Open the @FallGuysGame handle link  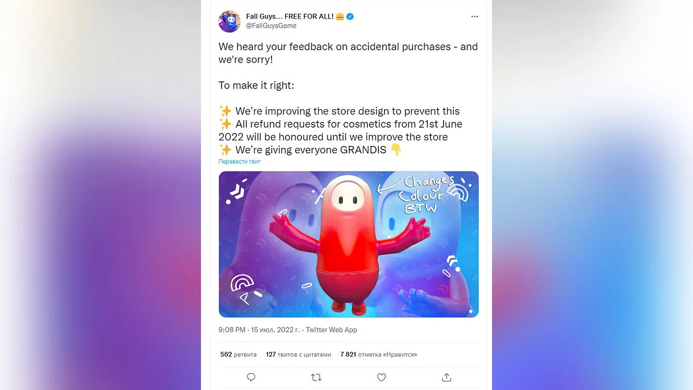point(271,25)
